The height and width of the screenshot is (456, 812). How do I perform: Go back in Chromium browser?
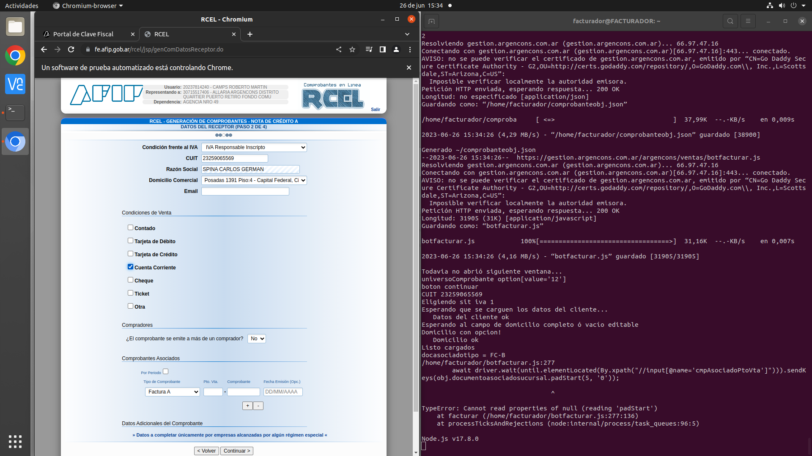tap(44, 49)
